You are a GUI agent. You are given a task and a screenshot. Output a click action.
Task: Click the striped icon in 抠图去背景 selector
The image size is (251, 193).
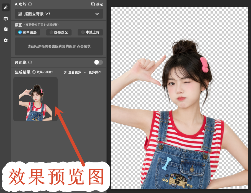20,14
